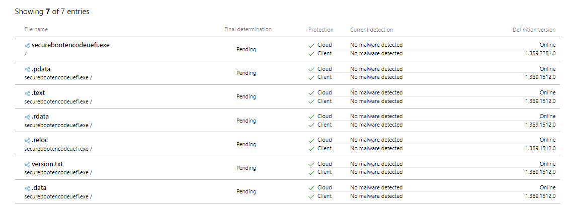The width and height of the screenshot is (570, 212).
Task: Click the Cloud checkmark in version.txt row
Action: click(311, 164)
